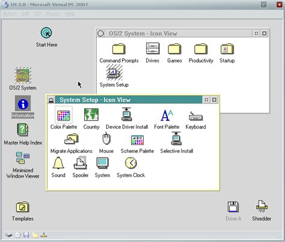Select the System Clock icon
The height and width of the screenshot is (242, 285).
tap(131, 163)
